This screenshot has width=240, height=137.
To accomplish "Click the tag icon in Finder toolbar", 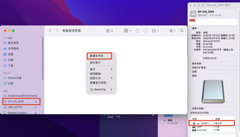I will 145,31.
